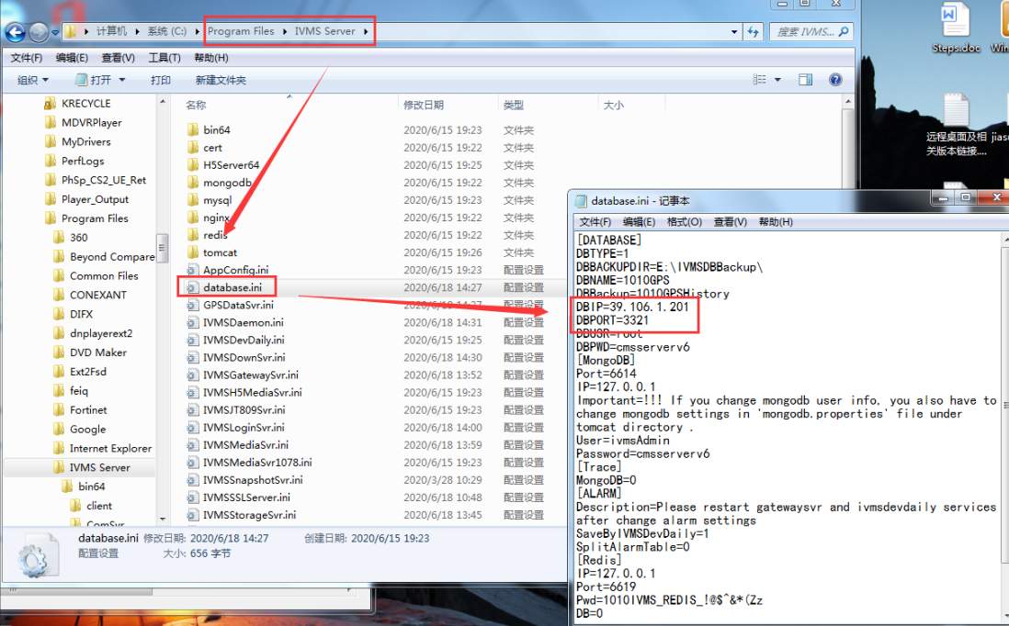Select IVMSMediaSvr1078.ini in file list
Viewport: 1009px width, 626px height.
(257, 462)
